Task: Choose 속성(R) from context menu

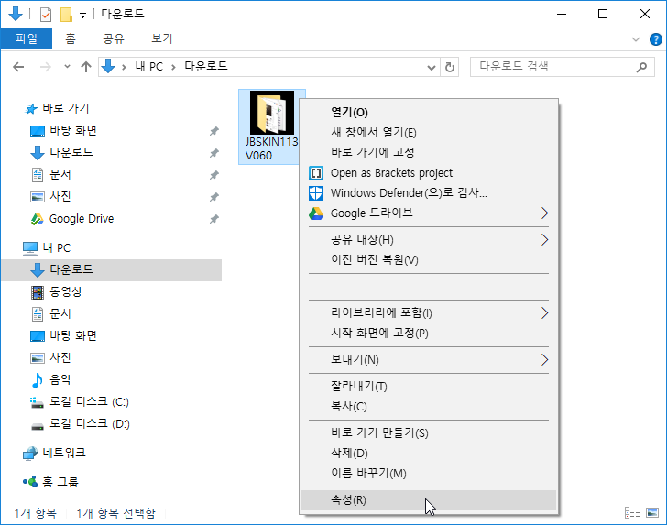Action: [x=429, y=500]
